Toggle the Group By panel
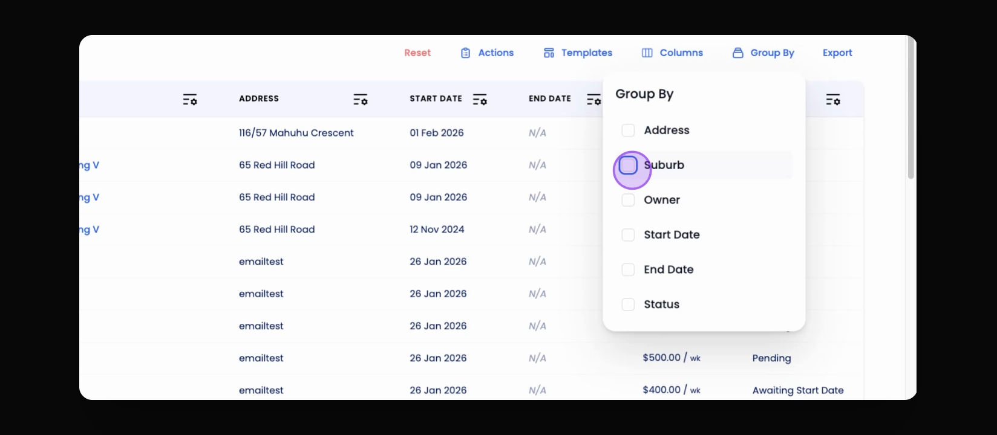 click(x=763, y=53)
